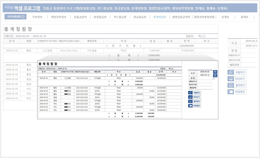Image resolution: width=260 pixels, height=158 pixels.
Task: Click the dark-blue 추출하기 button in the magnified panel
Action: (194, 93)
